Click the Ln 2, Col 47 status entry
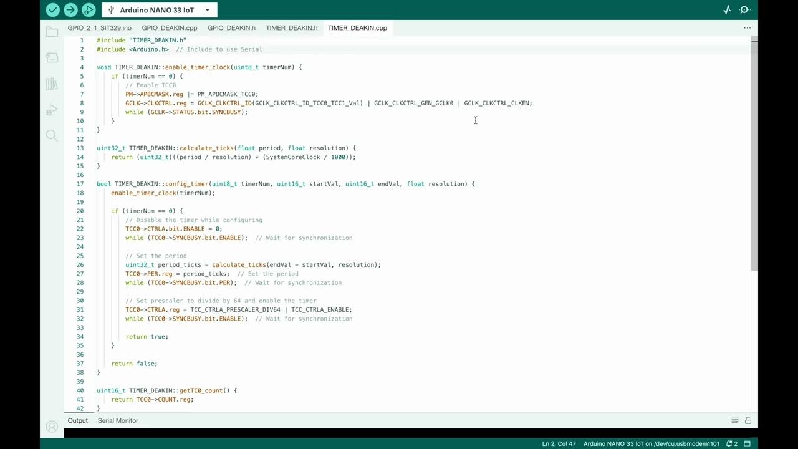The height and width of the screenshot is (449, 798). (558, 443)
